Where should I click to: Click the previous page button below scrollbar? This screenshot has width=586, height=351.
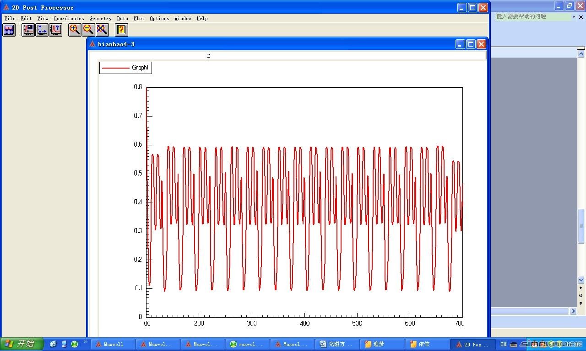pyautogui.click(x=581, y=289)
